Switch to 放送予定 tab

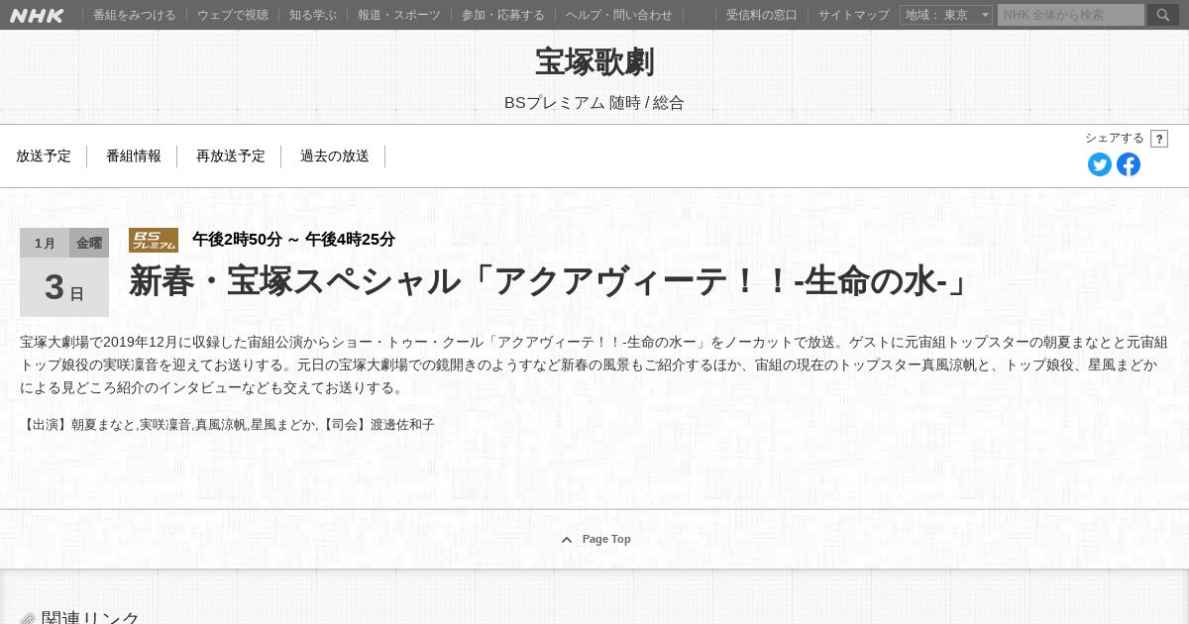point(44,156)
